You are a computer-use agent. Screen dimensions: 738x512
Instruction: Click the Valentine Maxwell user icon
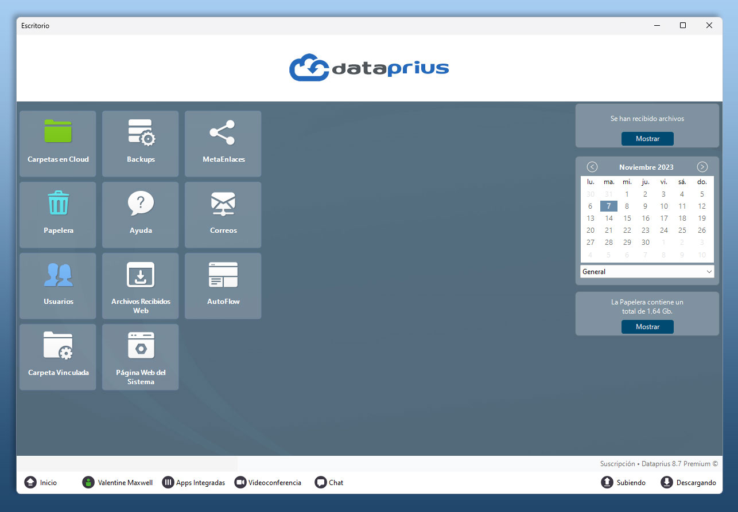[x=88, y=483]
